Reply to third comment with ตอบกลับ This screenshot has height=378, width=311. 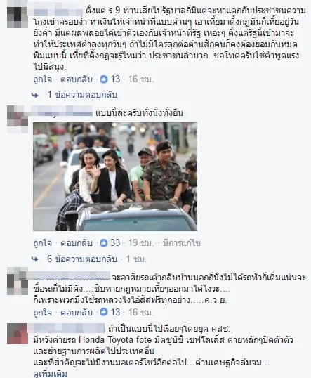(x=77, y=313)
